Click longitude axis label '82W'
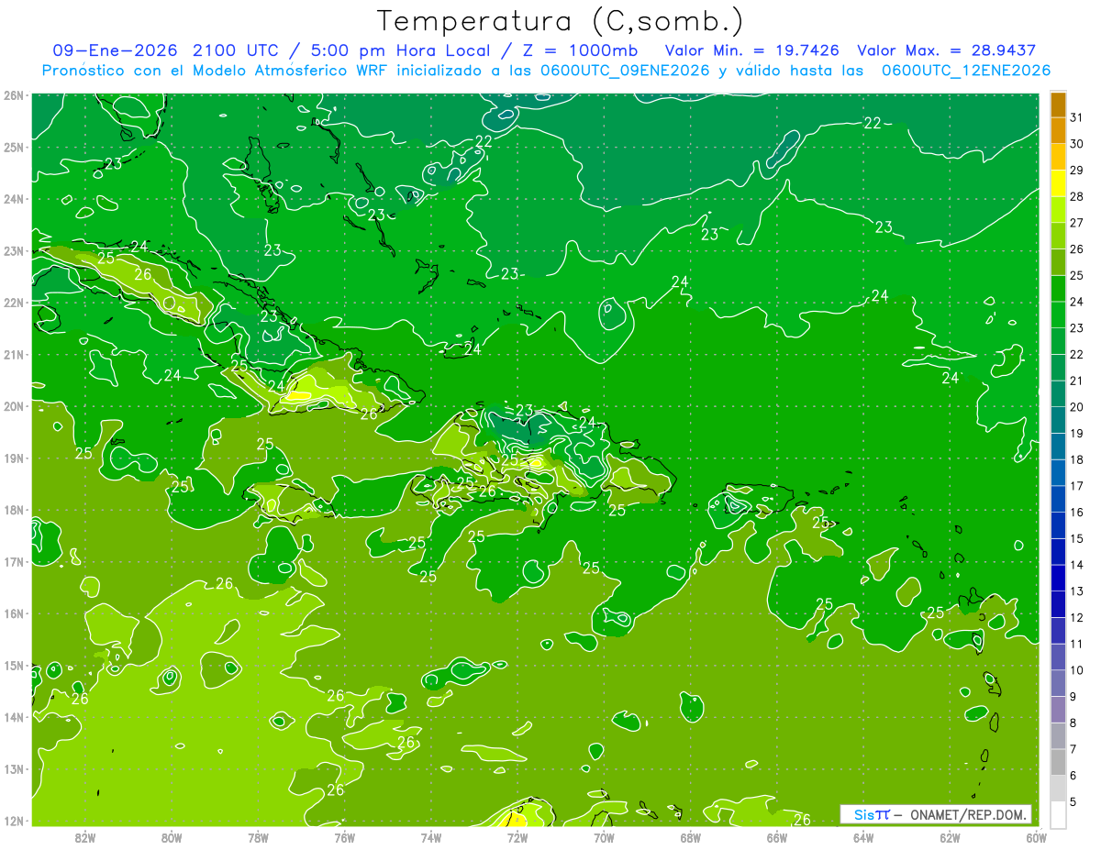1101x850 pixels. tap(84, 837)
